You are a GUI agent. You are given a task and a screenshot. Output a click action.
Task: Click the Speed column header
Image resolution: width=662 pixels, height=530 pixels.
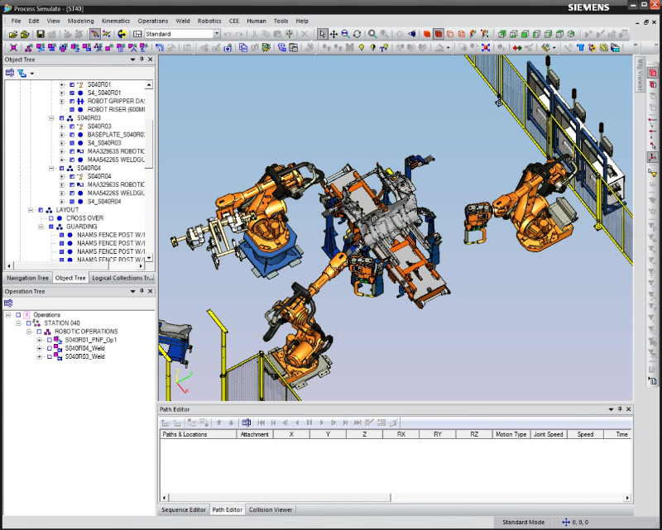pyautogui.click(x=585, y=434)
